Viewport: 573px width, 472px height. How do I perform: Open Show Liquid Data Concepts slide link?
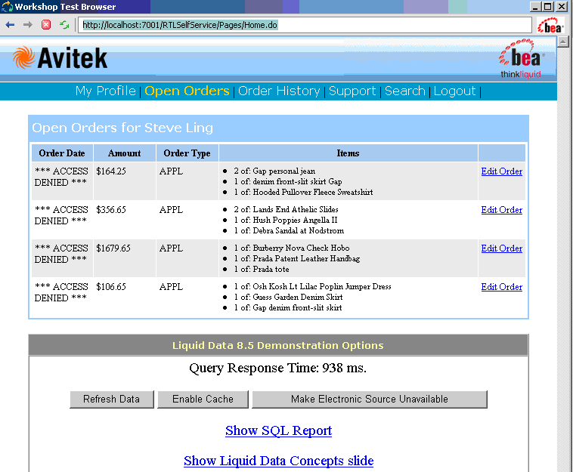(x=278, y=461)
